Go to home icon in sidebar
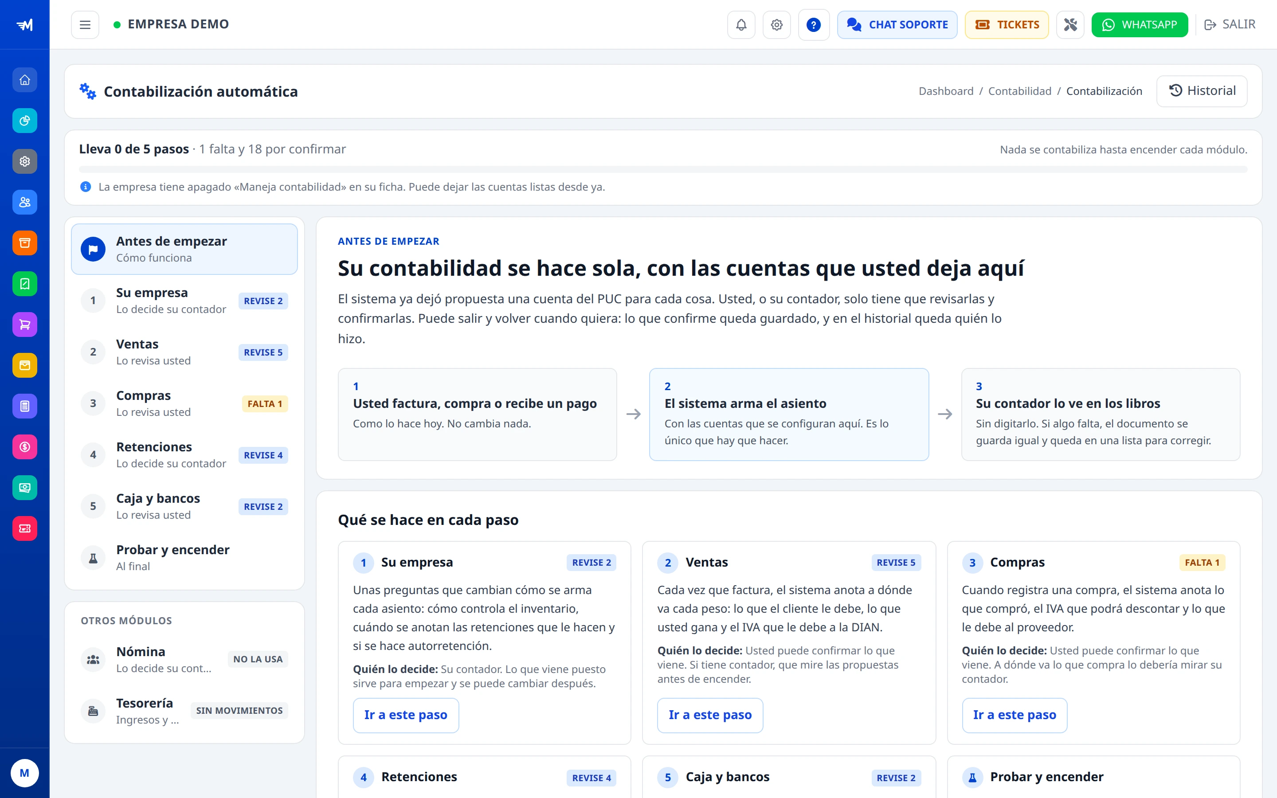The width and height of the screenshot is (1277, 798). tap(25, 80)
